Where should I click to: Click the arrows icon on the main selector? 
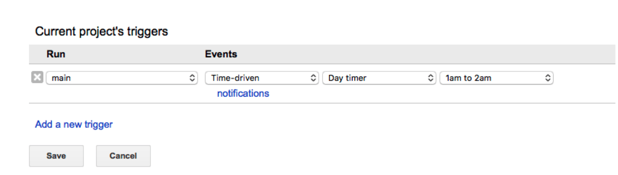193,78
